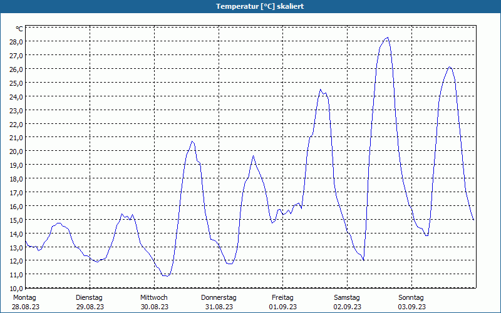
Task: Select the Freitag day label
Action: (x=282, y=297)
